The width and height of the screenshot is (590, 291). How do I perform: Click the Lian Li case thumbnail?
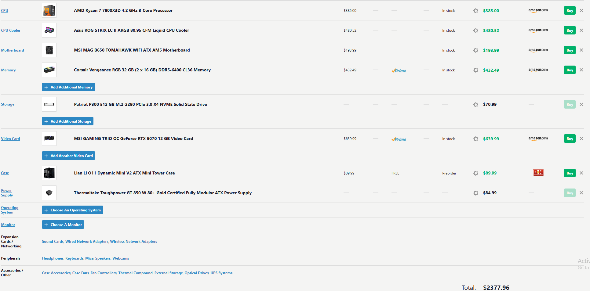click(49, 173)
